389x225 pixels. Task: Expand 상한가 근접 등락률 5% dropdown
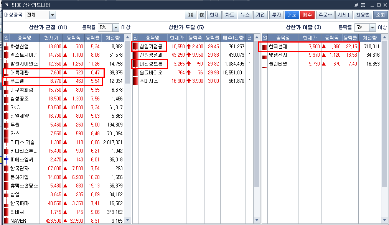116,28
